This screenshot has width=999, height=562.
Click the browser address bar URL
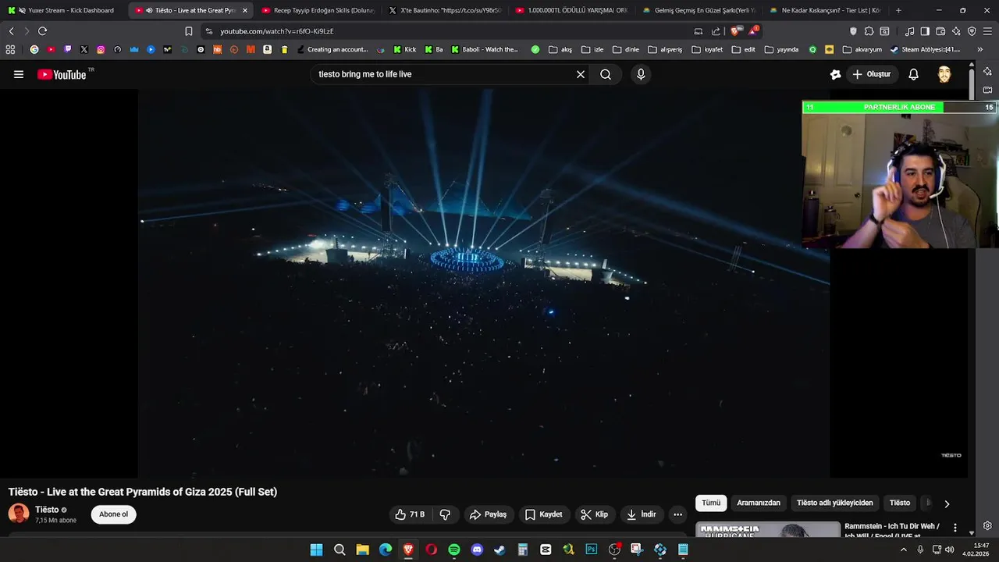(x=277, y=31)
